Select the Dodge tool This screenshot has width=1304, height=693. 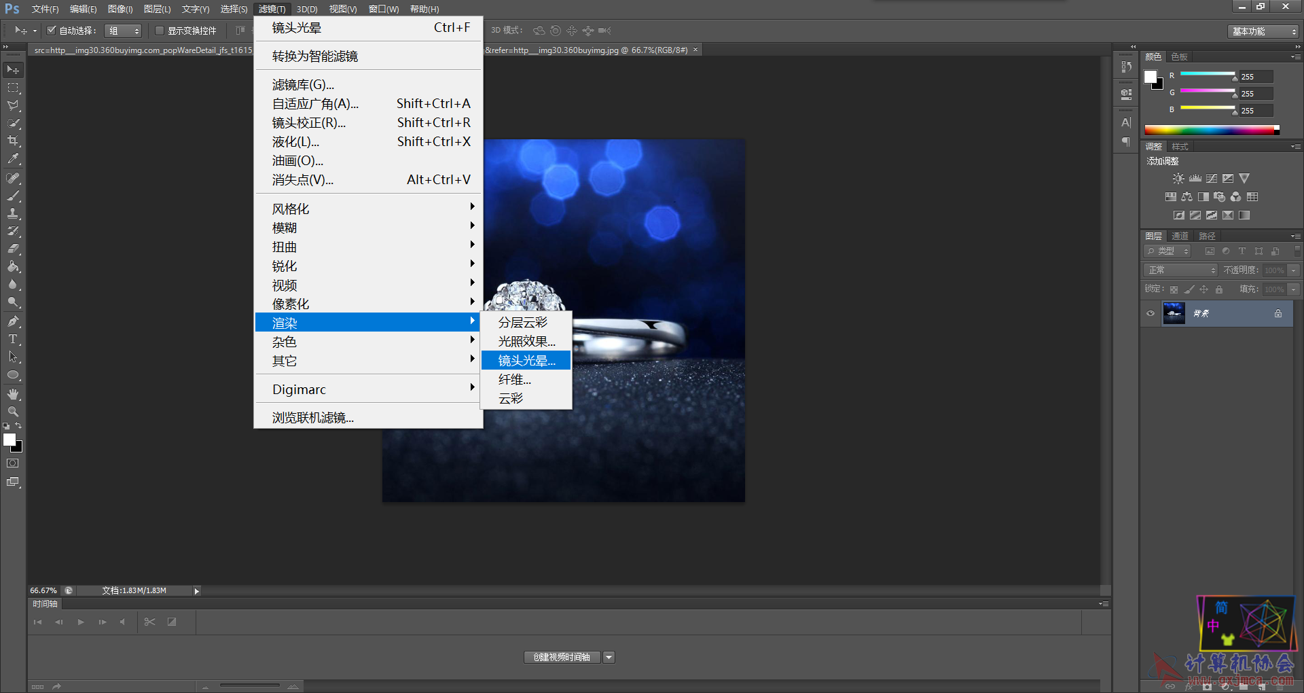point(13,302)
